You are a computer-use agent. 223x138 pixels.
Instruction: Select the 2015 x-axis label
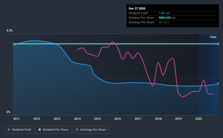point(98,119)
